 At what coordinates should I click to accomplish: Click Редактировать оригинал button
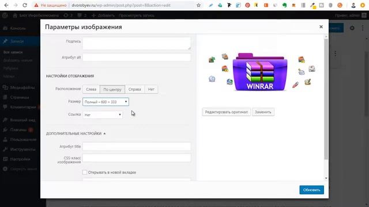226,112
